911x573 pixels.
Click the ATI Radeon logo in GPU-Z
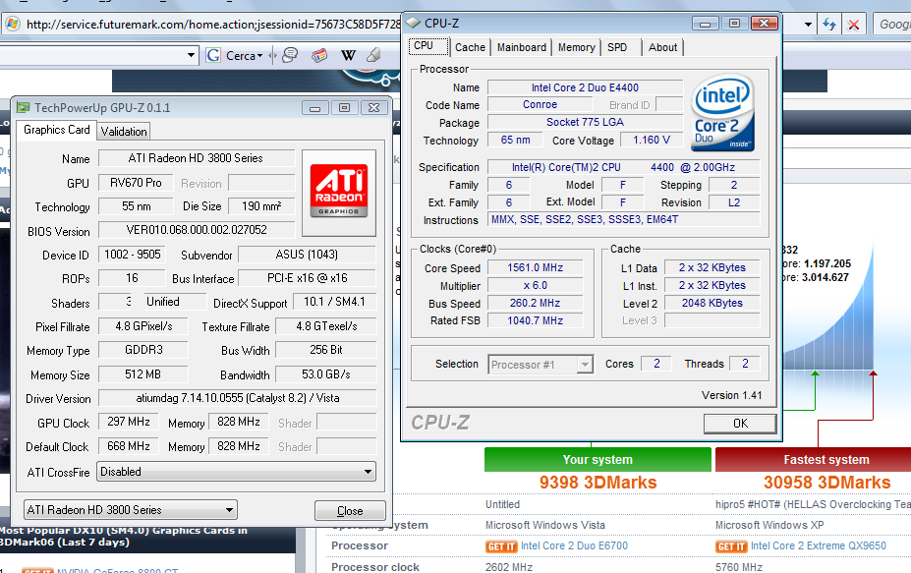(x=339, y=193)
